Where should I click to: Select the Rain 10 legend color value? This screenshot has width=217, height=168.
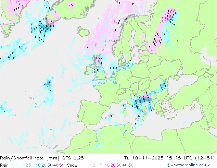pyautogui.click(x=38, y=165)
